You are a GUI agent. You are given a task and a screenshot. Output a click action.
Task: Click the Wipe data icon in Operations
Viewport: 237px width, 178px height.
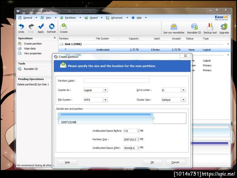click(x=20, y=48)
